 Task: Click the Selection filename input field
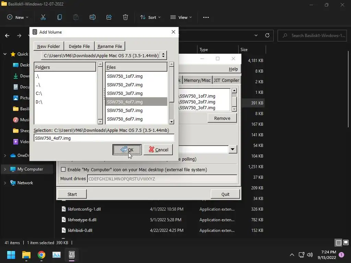click(104, 138)
